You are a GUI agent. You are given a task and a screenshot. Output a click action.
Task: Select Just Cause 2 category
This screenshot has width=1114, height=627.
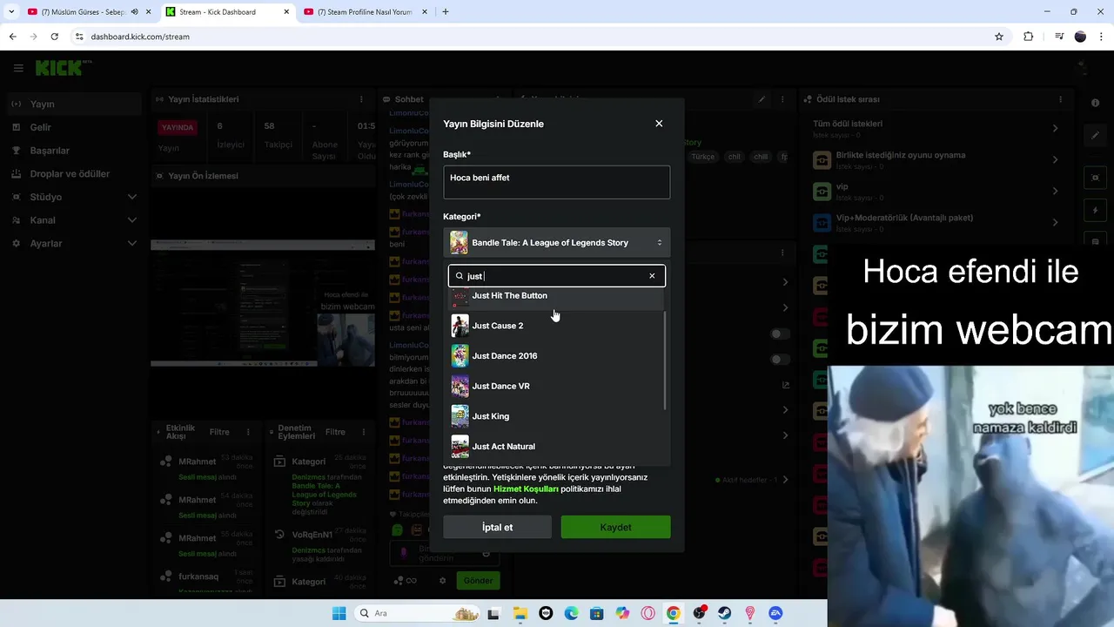pos(556,326)
